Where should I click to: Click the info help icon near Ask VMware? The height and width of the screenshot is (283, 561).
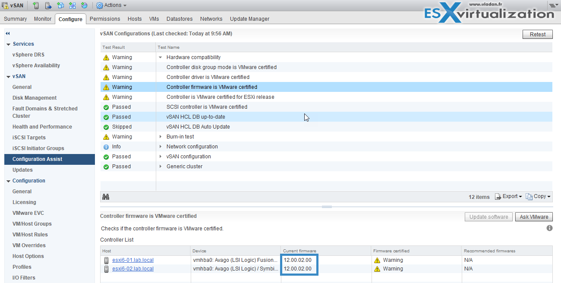549,228
